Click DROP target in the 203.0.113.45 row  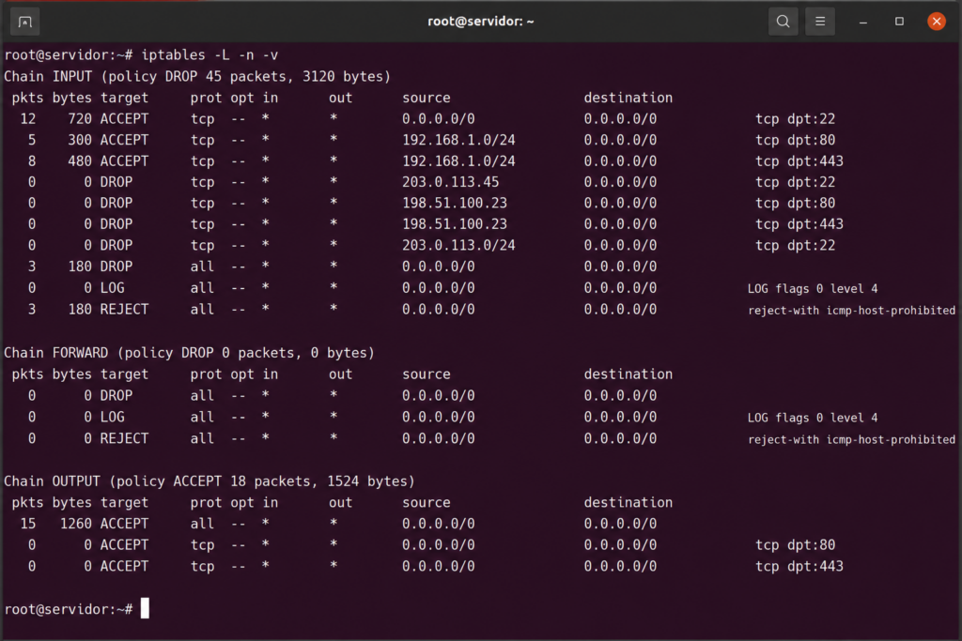(x=116, y=182)
